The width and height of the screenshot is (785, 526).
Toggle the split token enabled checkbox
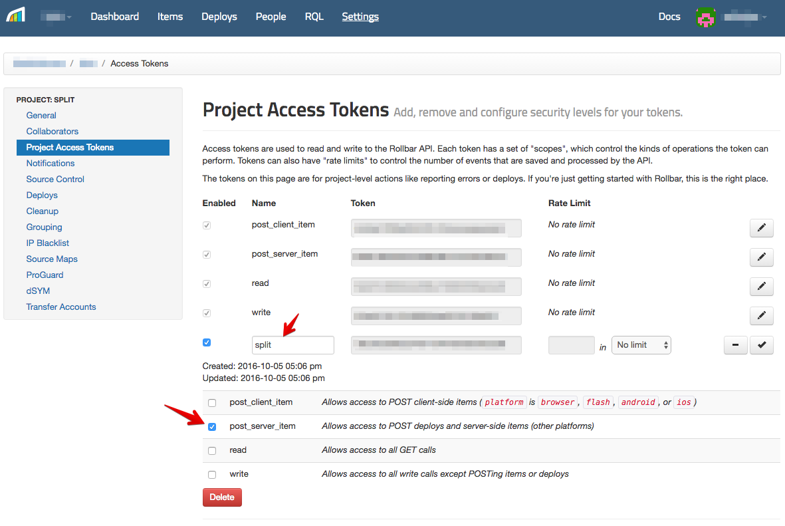[x=207, y=342]
